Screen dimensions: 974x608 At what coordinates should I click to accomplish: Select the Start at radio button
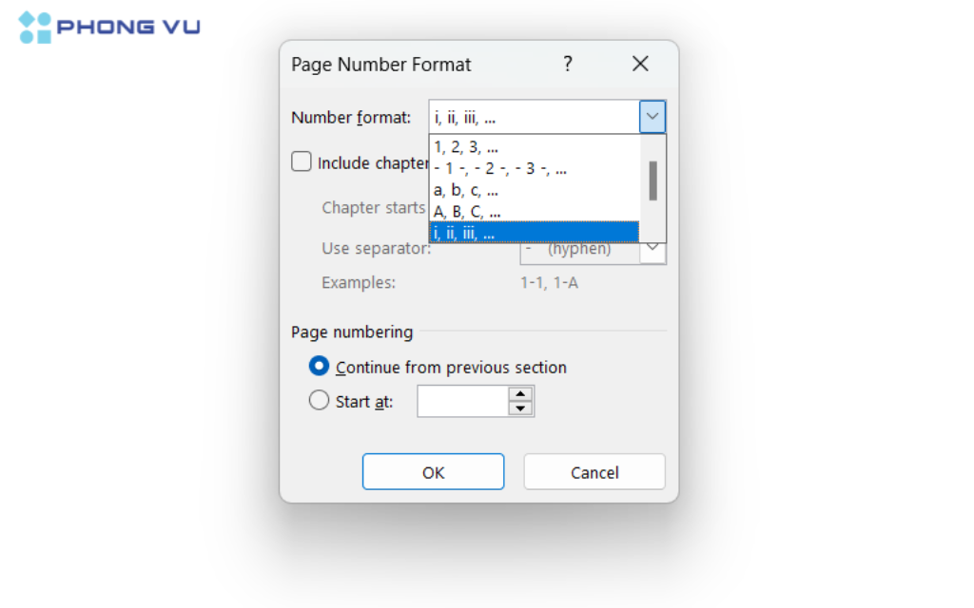(x=319, y=400)
